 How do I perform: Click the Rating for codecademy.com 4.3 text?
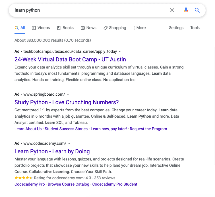(x=75, y=178)
